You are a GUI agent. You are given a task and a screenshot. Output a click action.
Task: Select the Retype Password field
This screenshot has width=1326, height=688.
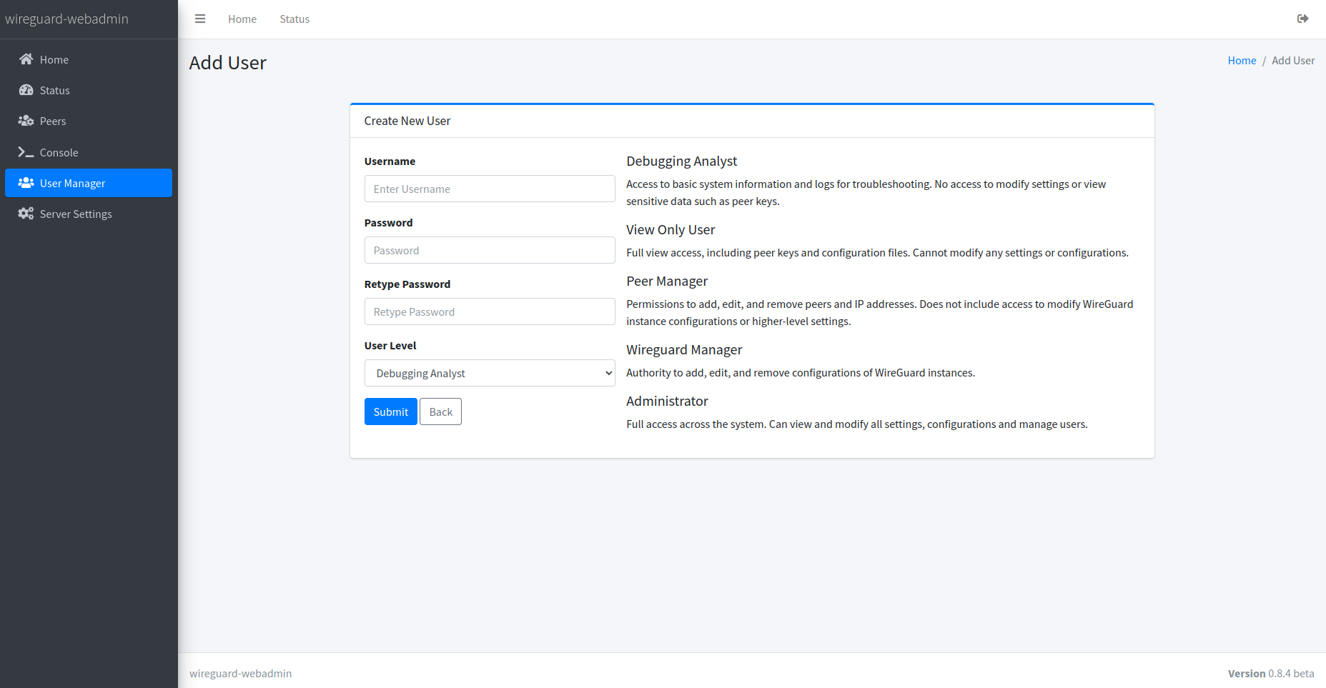point(490,311)
